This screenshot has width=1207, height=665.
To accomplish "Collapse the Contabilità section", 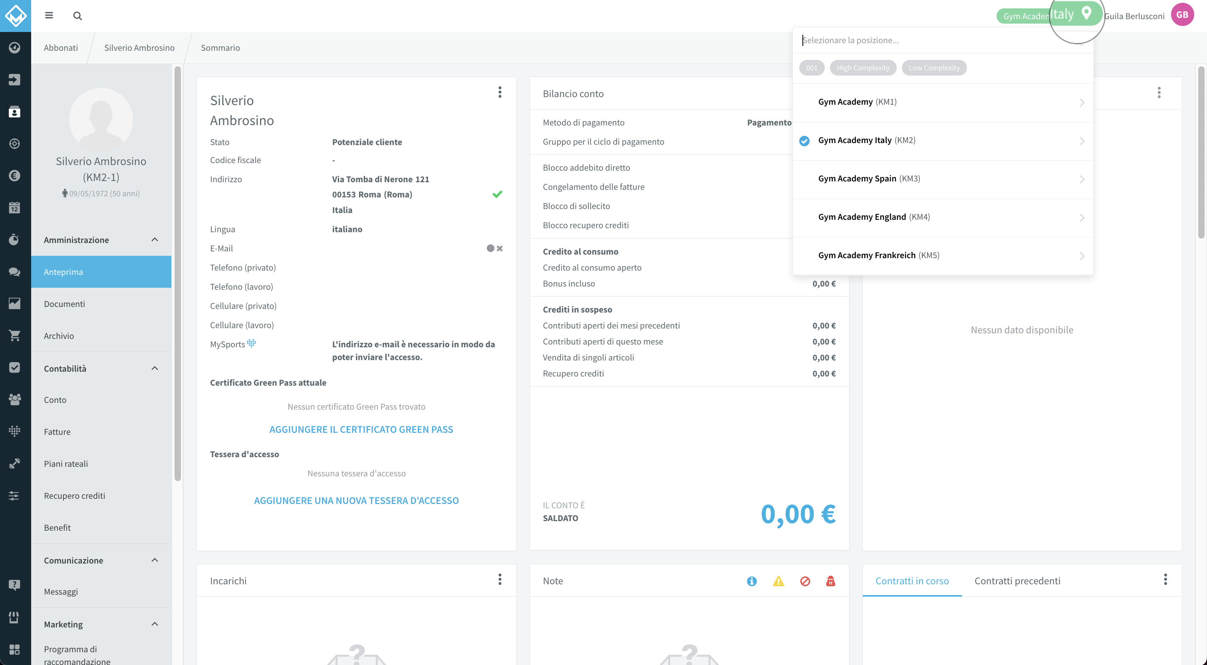I will [155, 368].
